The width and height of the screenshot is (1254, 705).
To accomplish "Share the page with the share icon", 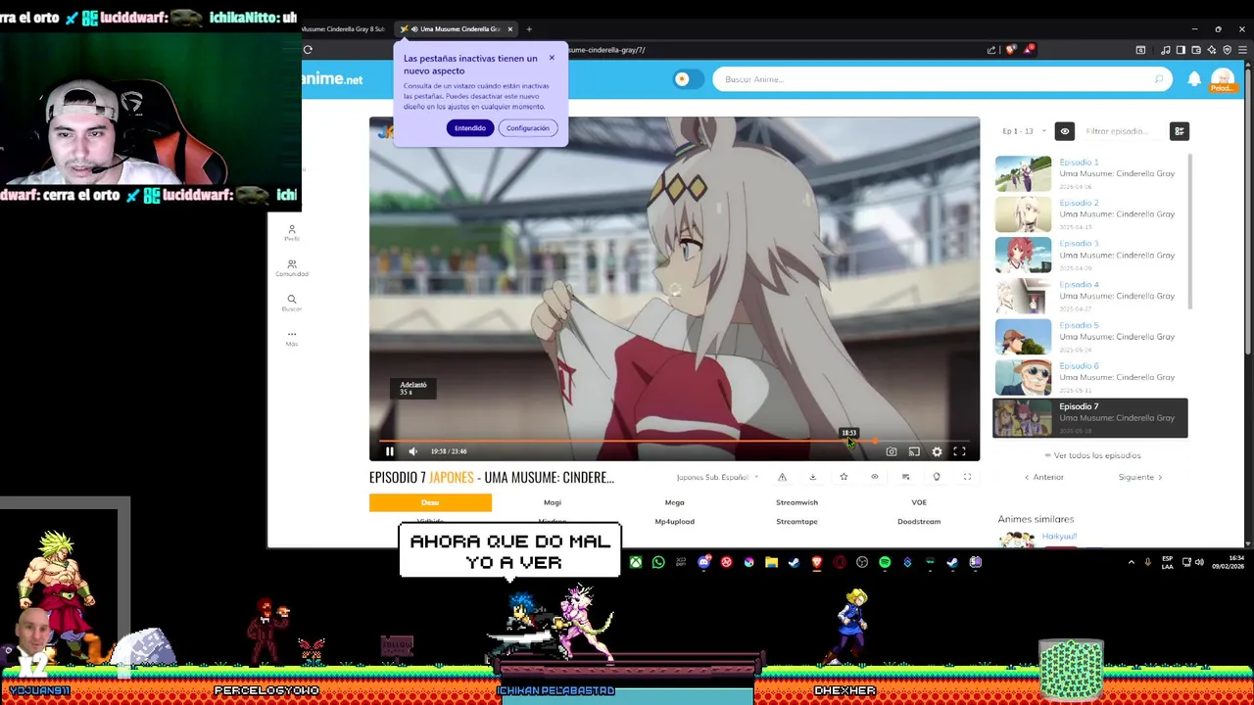I will pyautogui.click(x=991, y=50).
